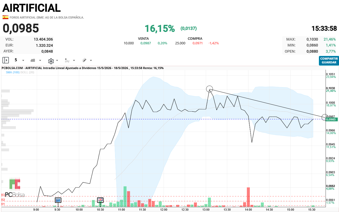This screenshot has width=339, height=212.
Task: Click the COMPARTIR GUARDAR button
Action: coord(329,60)
